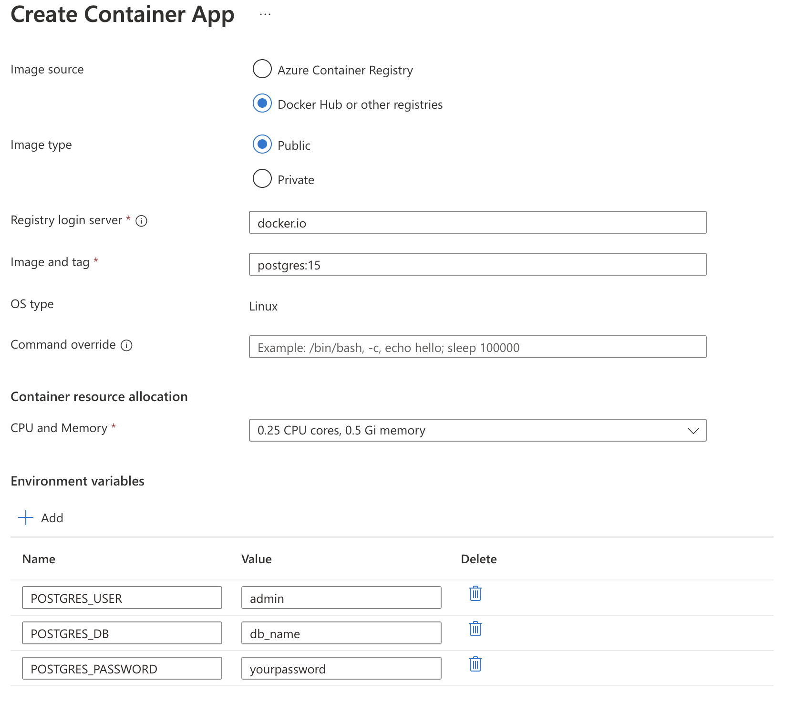The width and height of the screenshot is (785, 703).
Task: Remove the POSTGRES_PASSWORD variable via trash icon
Action: (475, 664)
